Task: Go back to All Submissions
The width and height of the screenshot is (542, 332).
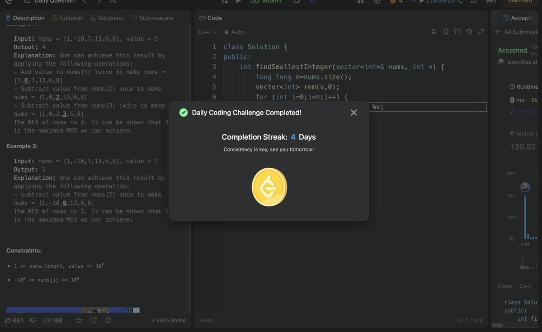Action: pos(516,32)
